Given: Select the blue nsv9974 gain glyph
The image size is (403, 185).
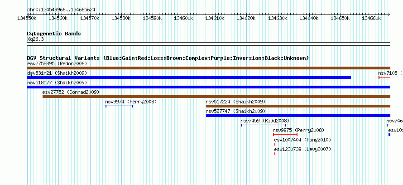Looking at the screenshot, I should (119, 106).
